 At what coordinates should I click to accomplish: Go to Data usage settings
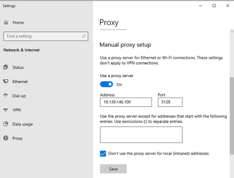[23, 124]
